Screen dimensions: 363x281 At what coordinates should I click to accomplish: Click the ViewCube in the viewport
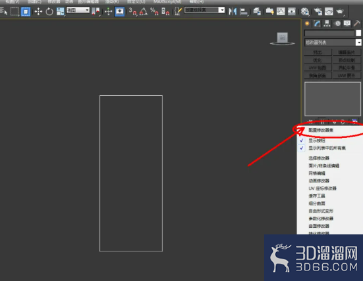click(x=283, y=38)
